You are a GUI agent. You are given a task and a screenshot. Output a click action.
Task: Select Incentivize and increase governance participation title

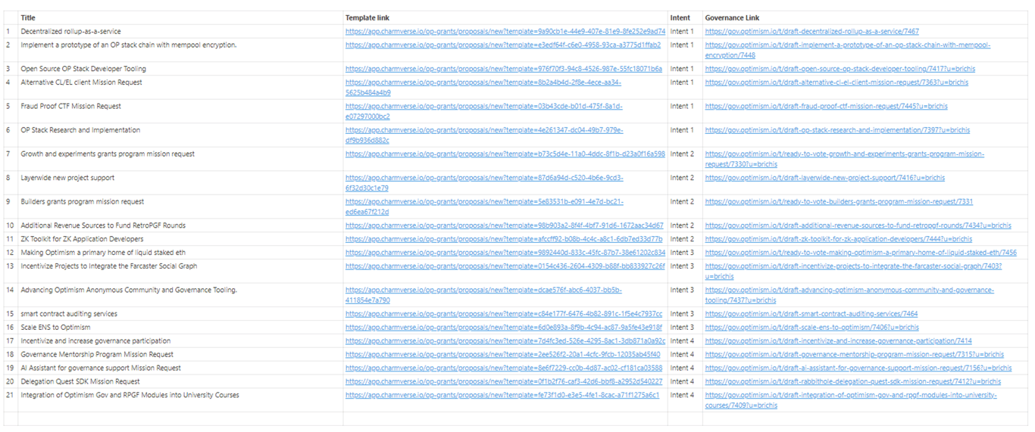click(95, 341)
